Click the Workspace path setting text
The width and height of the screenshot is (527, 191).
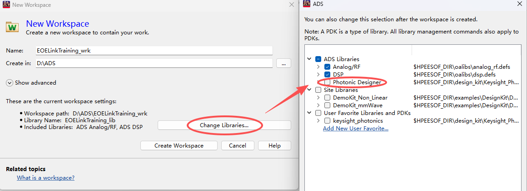coord(85,113)
